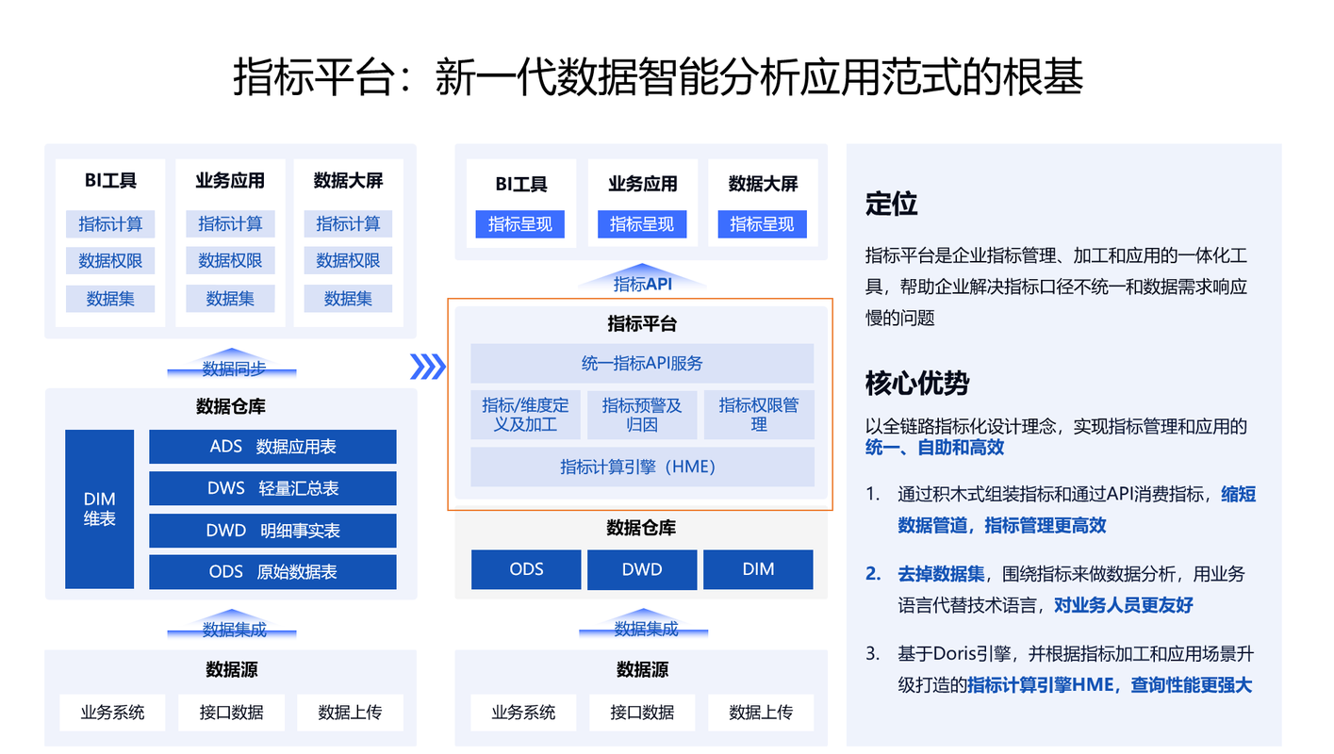Click the triple chevron arrow between the two architectures
The image size is (1334, 754).
pyautogui.click(x=428, y=366)
